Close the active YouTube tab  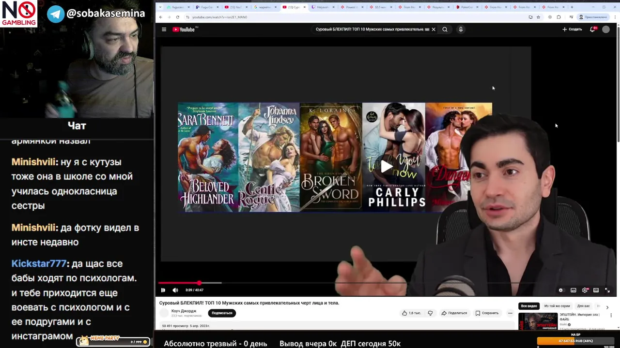[x=304, y=7]
